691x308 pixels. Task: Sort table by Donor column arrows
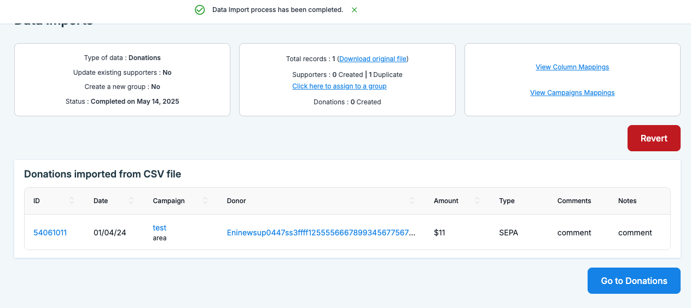[x=412, y=201]
